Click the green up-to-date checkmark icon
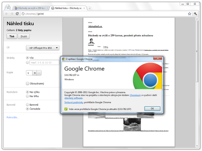The image size is (202, 151). 66,109
